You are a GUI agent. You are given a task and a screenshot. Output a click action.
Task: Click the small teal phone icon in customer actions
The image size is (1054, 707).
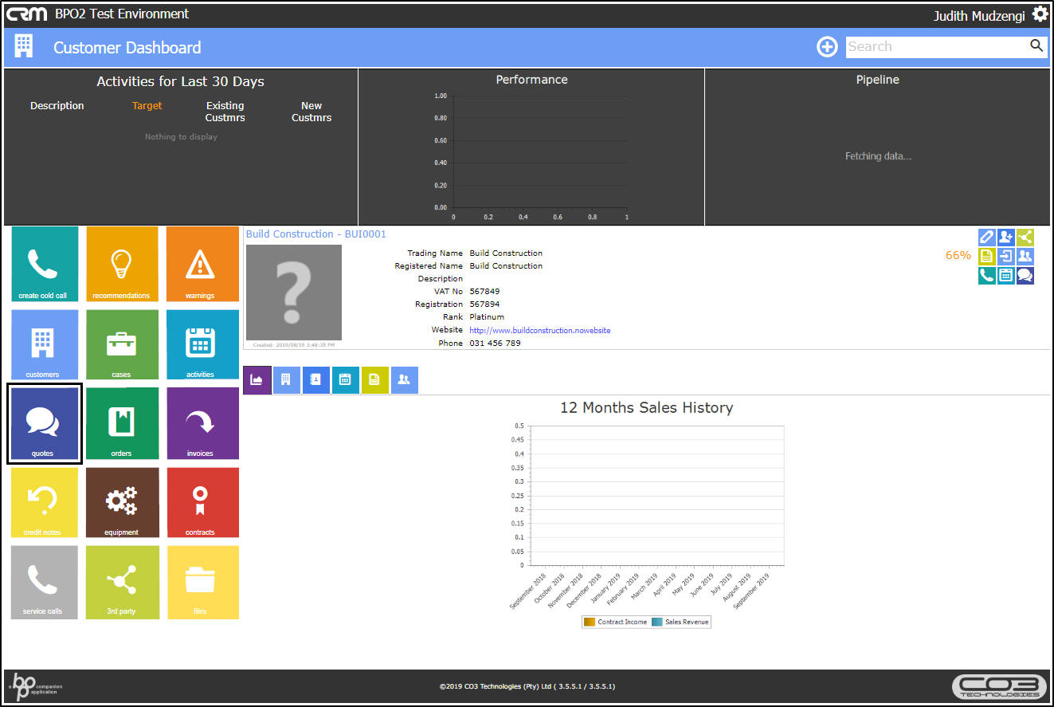tap(986, 275)
